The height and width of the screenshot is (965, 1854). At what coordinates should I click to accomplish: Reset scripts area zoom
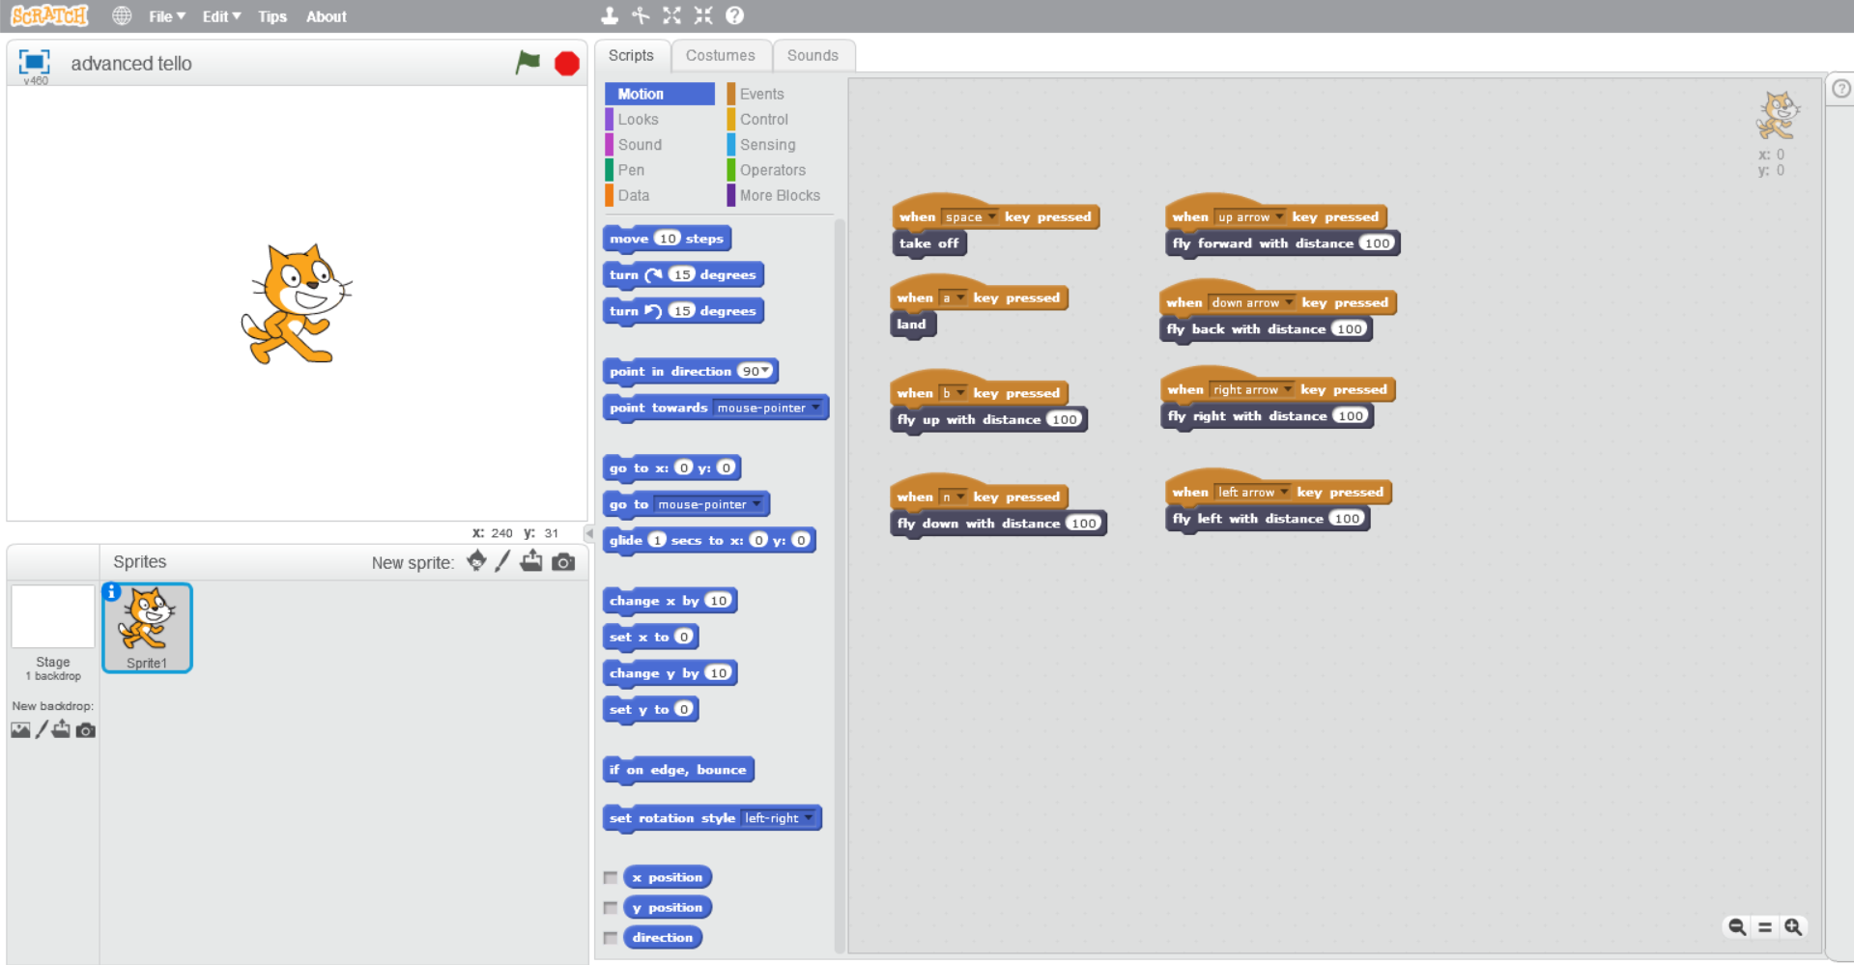pos(1765,926)
